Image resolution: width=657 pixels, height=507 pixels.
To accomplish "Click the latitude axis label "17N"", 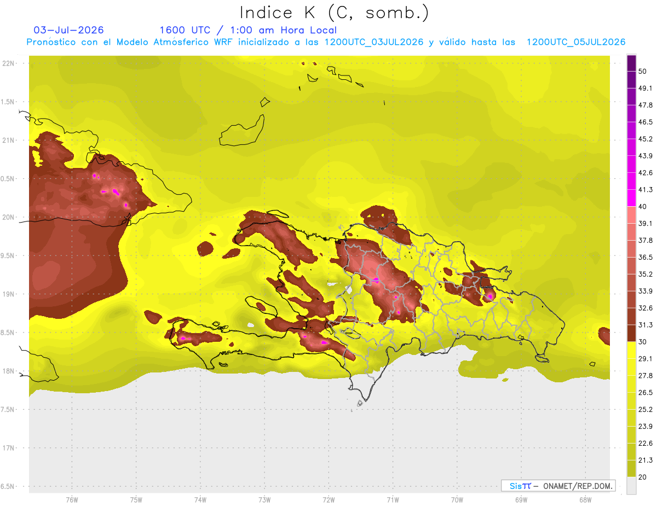I will point(9,448).
